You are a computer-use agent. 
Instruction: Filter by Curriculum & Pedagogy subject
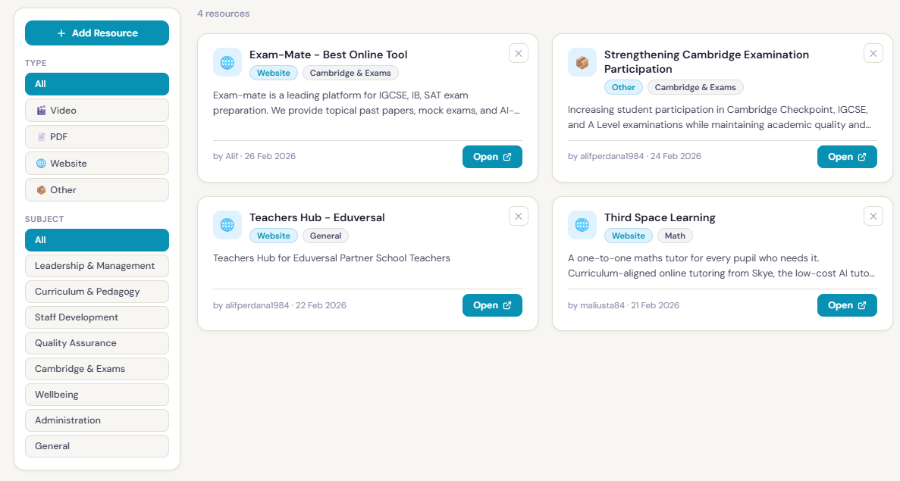97,292
